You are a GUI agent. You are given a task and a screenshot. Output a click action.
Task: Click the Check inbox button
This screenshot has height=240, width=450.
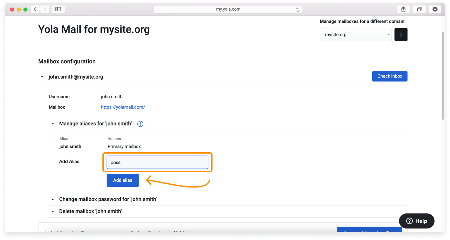pos(390,76)
